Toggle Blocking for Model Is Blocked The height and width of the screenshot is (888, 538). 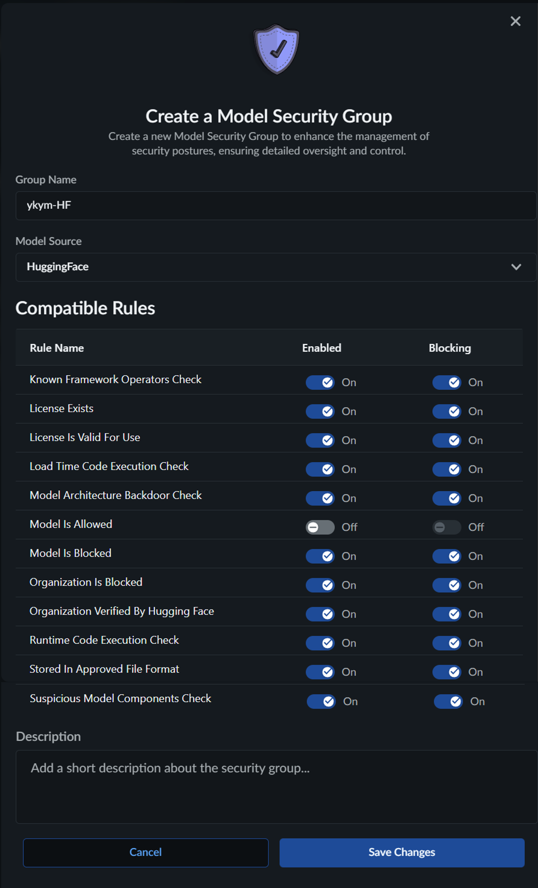tap(446, 556)
